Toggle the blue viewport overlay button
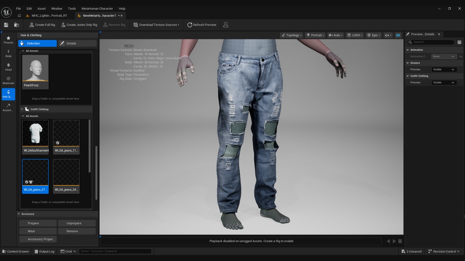 [398, 35]
